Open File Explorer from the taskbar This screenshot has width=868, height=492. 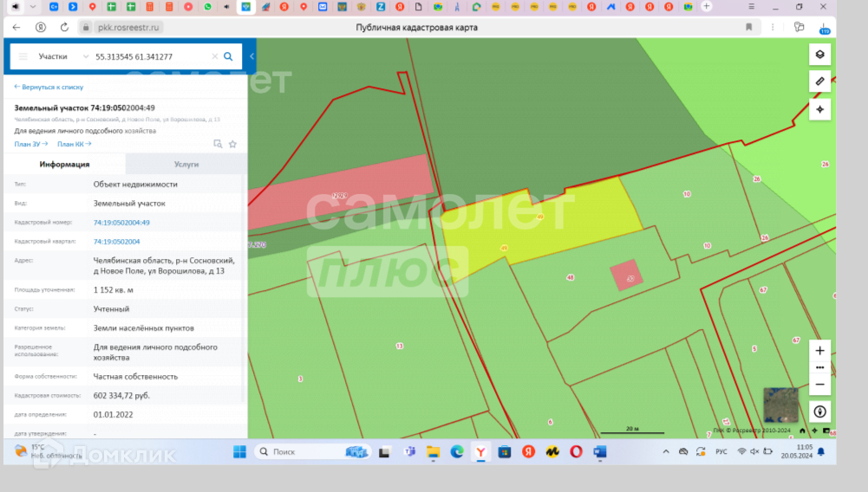[x=433, y=451]
